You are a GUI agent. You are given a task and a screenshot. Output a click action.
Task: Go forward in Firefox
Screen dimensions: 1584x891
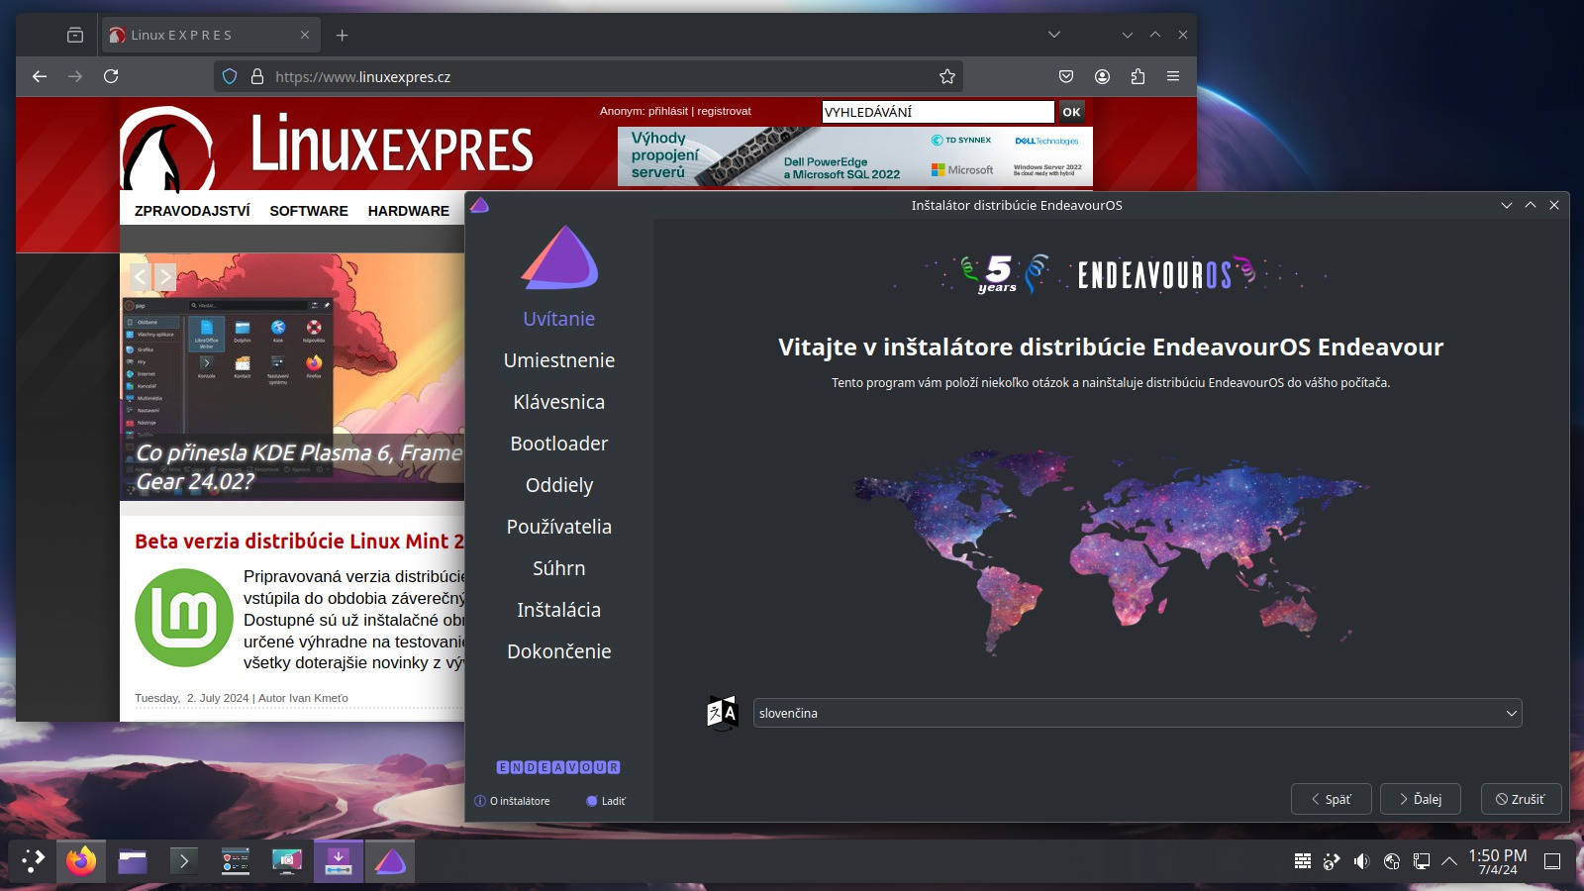point(75,76)
